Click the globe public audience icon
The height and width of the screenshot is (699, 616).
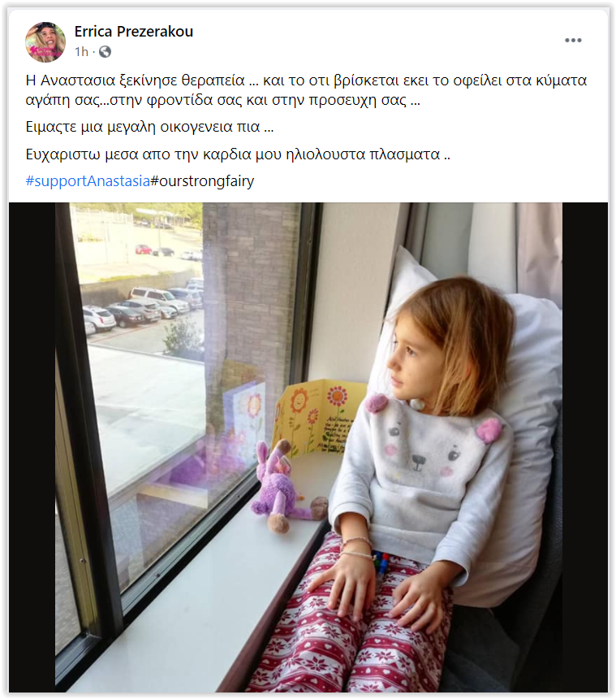105,52
